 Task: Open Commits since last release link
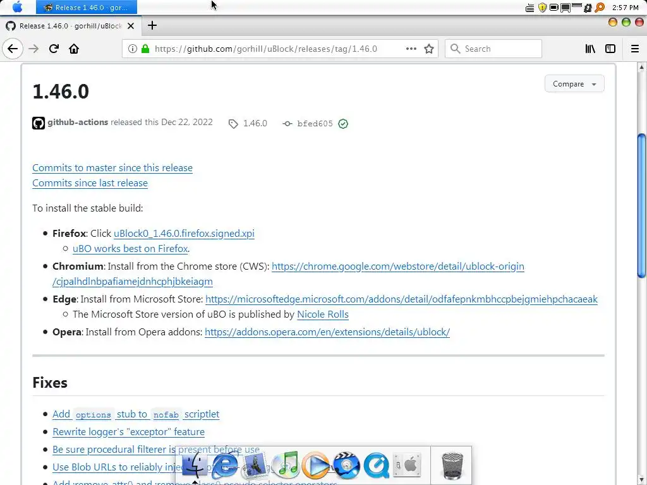pyautogui.click(x=90, y=183)
